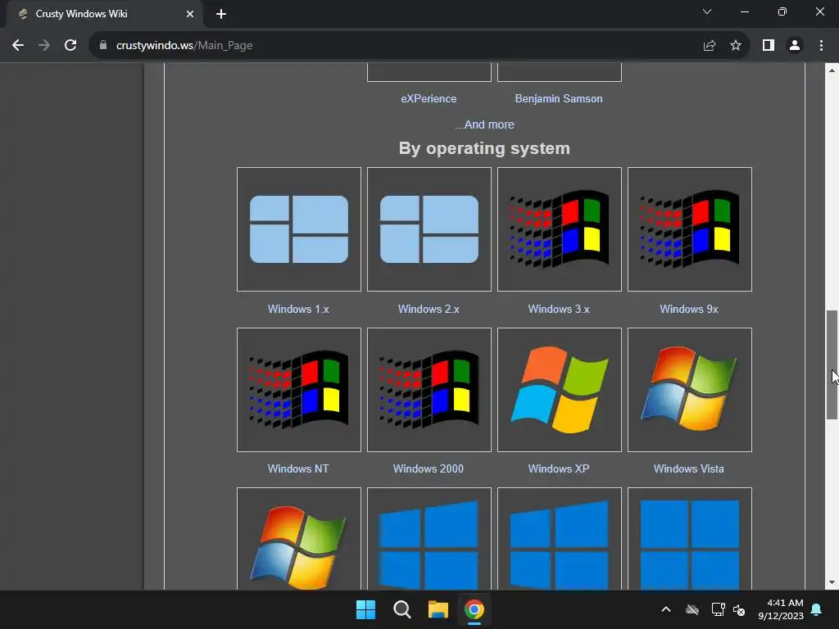Bookmark this page with the star icon
The image size is (839, 629).
736,46
